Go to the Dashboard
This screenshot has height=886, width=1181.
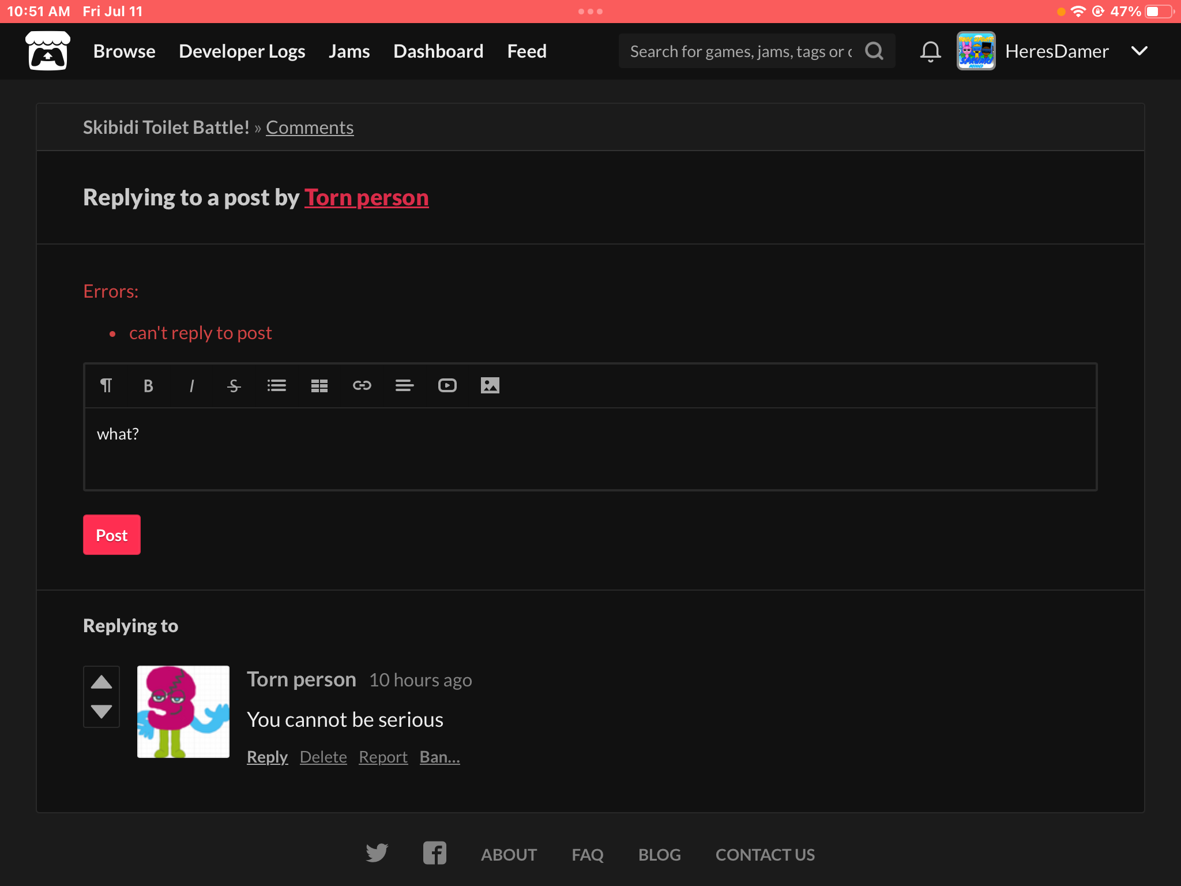coord(438,51)
